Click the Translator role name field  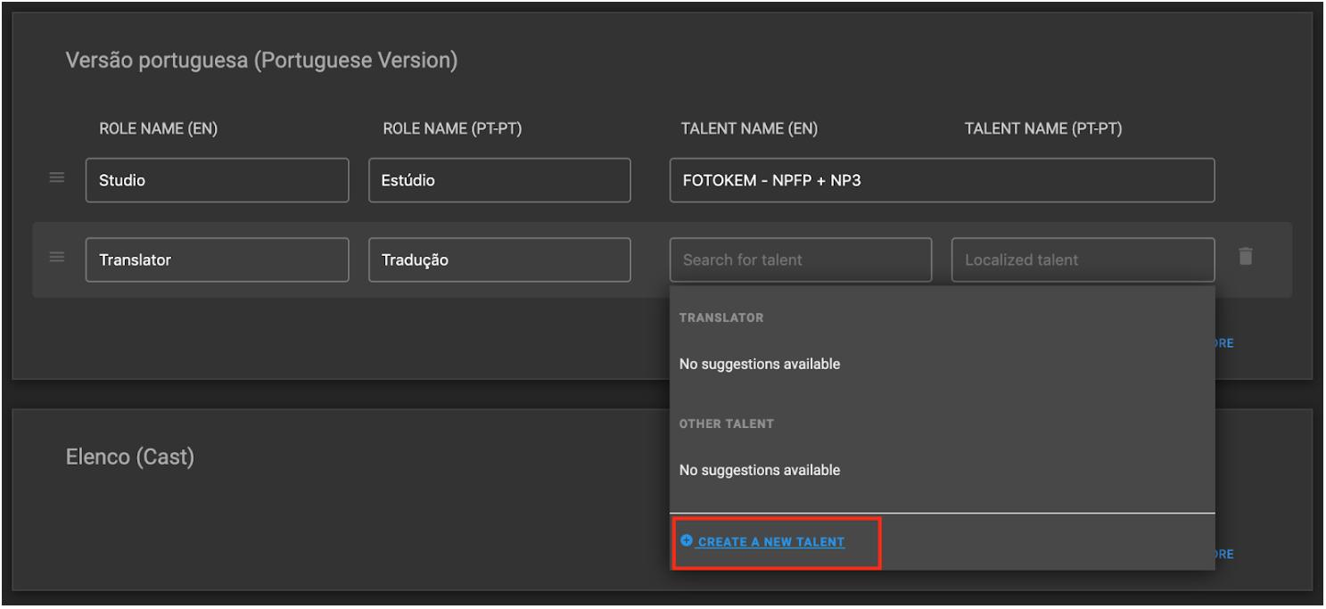pyautogui.click(x=217, y=259)
